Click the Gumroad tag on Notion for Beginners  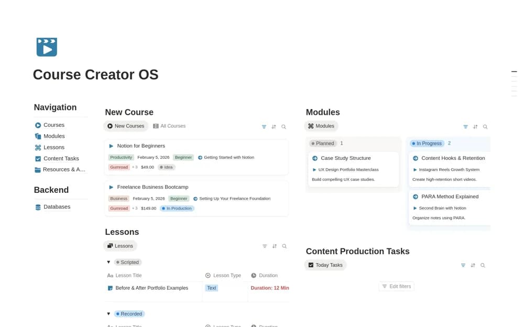pyautogui.click(x=119, y=167)
